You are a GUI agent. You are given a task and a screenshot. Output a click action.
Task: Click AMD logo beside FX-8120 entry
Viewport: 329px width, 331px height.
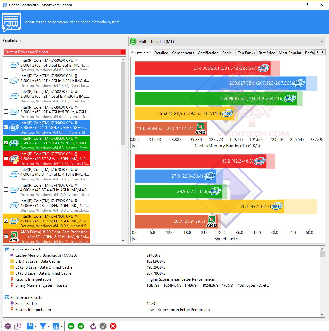tap(14, 237)
